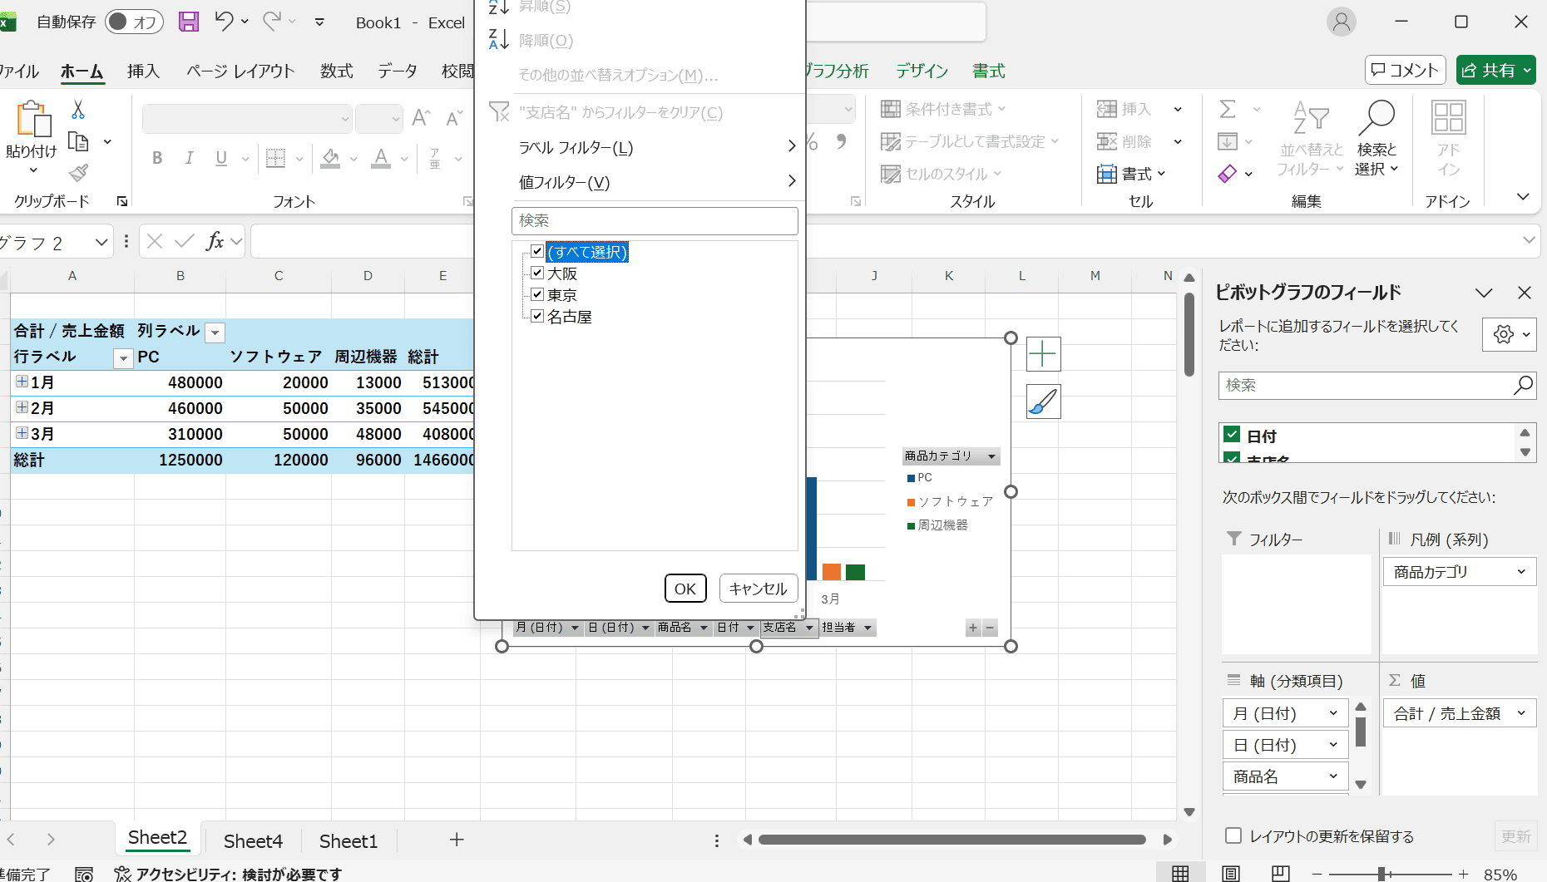The width and height of the screenshot is (1547, 882).
Task: Confirm the filter with OK
Action: (685, 588)
